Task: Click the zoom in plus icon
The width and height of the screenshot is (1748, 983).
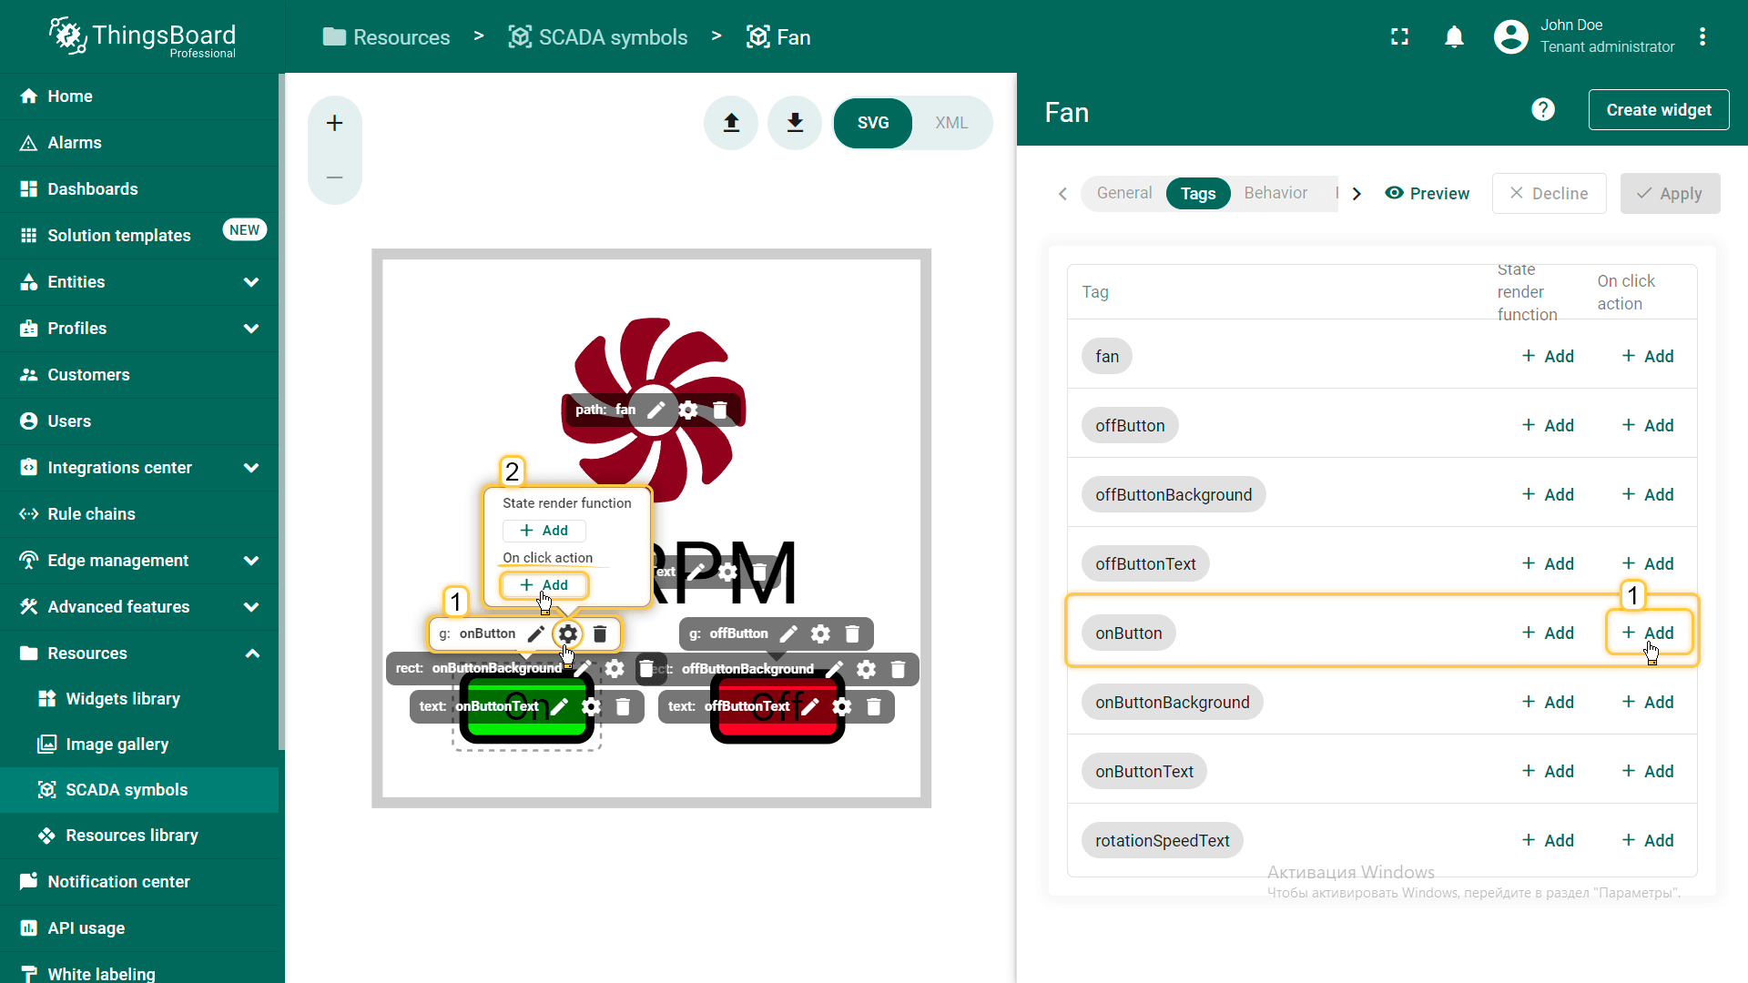Action: (334, 123)
